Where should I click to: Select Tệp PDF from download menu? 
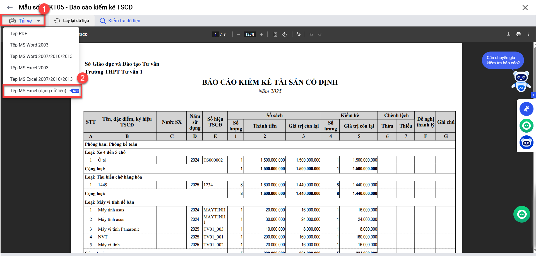pyautogui.click(x=18, y=33)
